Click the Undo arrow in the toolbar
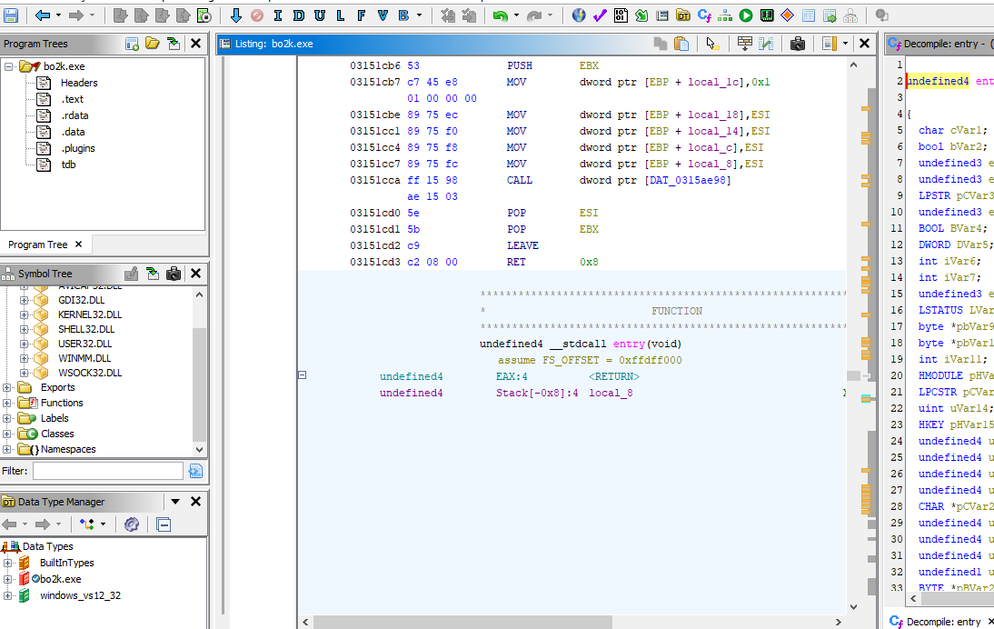The width and height of the screenshot is (994, 629). pyautogui.click(x=500, y=15)
